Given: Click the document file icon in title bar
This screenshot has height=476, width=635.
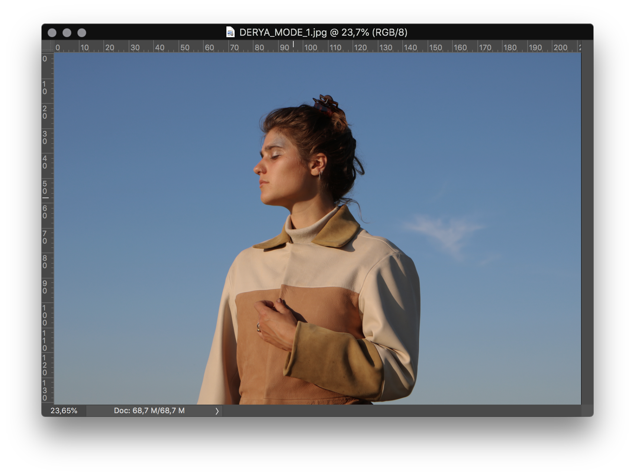Looking at the screenshot, I should point(231,32).
